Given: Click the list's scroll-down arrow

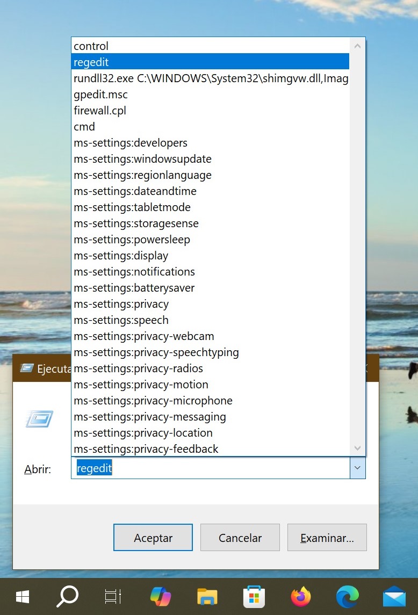Looking at the screenshot, I should coord(357,448).
